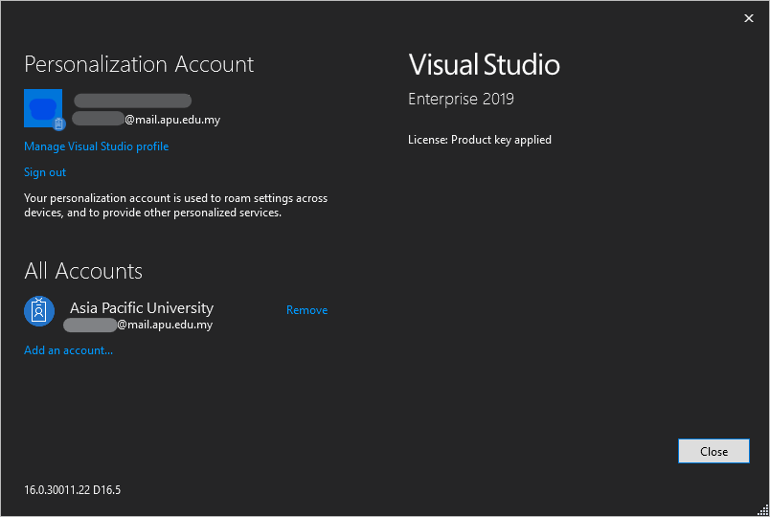Open Manage Visual Studio profile link

[96, 146]
